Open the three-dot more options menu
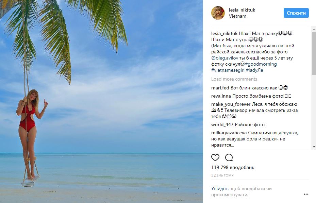This screenshot has height=203, width=316. pyautogui.click(x=306, y=194)
